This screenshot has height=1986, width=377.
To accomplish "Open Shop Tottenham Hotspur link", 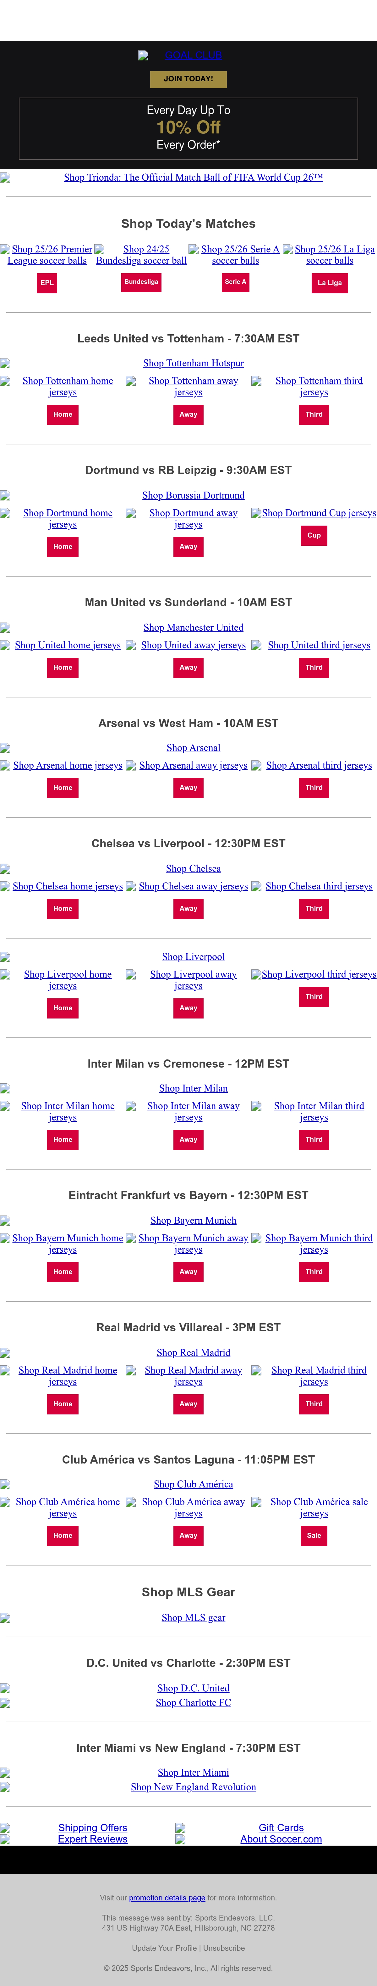I will point(193,363).
